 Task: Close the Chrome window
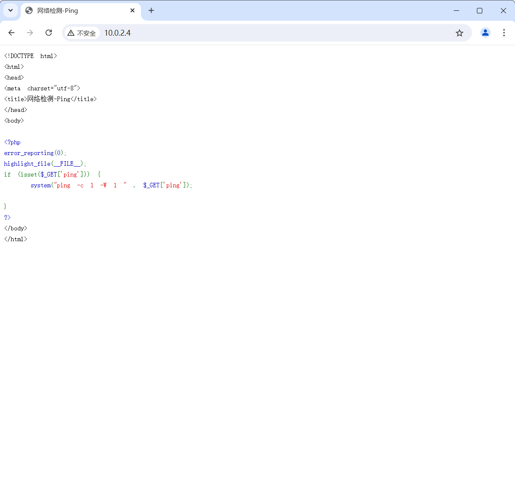503,10
